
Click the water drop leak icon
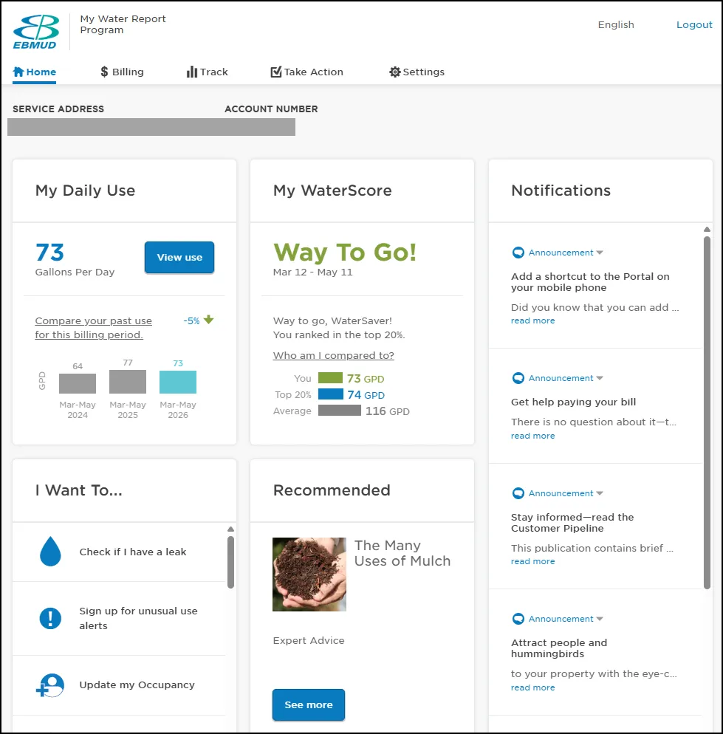[50, 552]
